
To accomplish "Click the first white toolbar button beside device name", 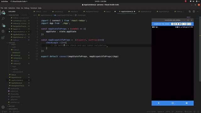I will tap(172, 24).
